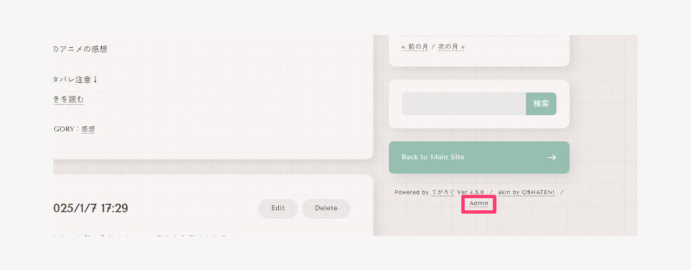
Task: Expand the post with 続きを読む
Action: [x=69, y=100]
